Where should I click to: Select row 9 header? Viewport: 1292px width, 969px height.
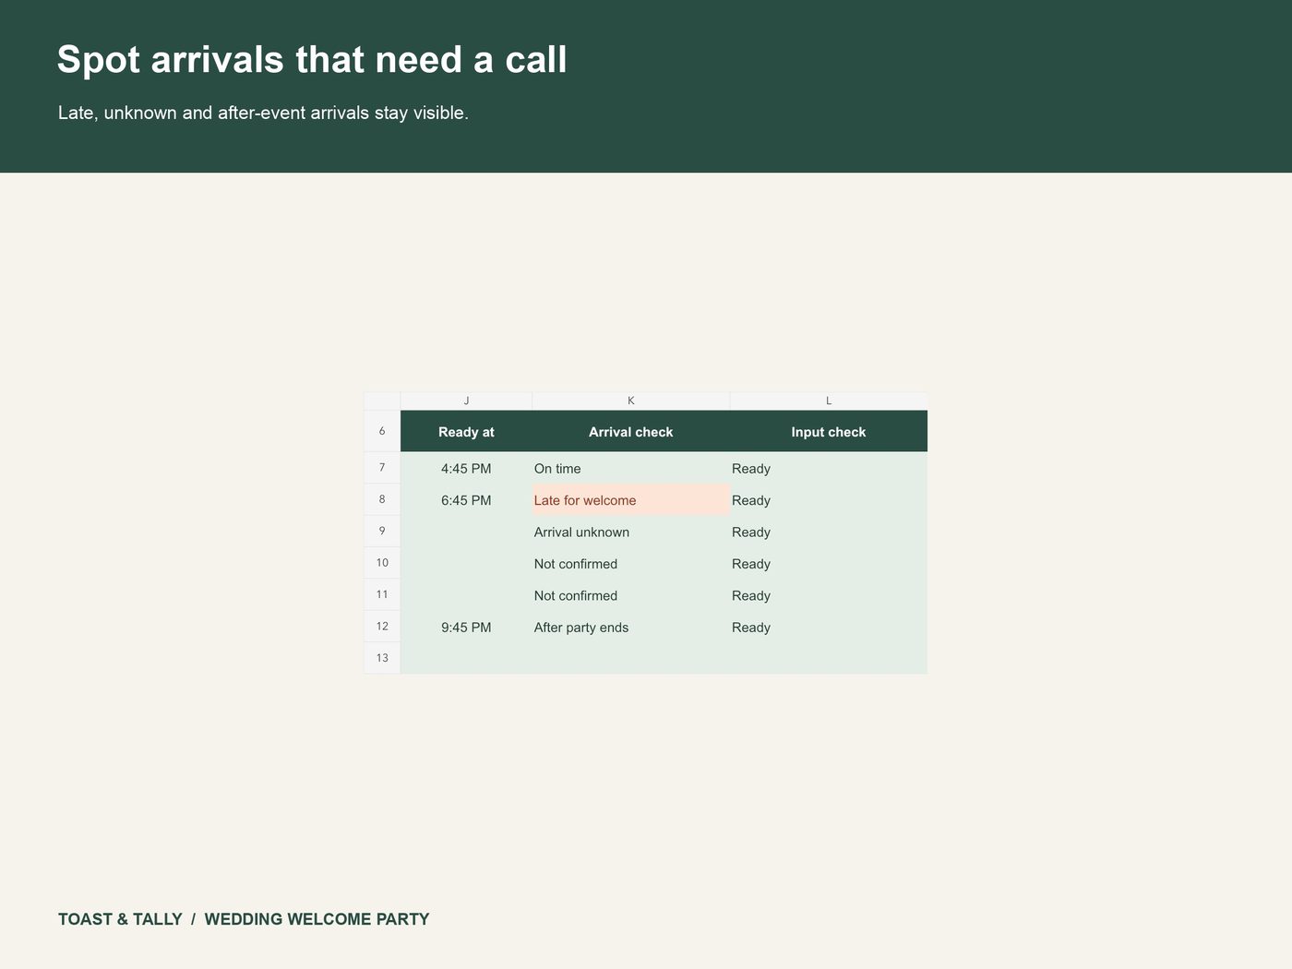click(x=382, y=532)
